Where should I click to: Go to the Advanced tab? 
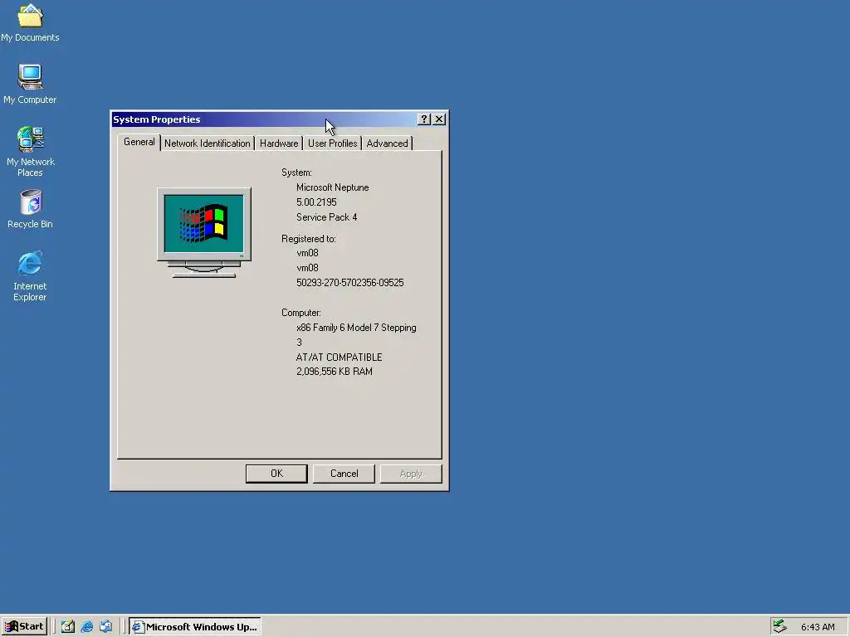click(x=387, y=143)
